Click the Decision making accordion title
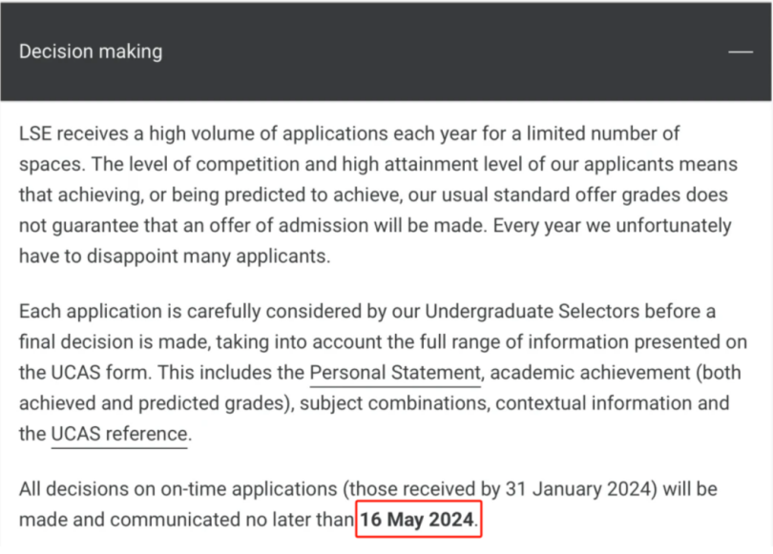 click(91, 51)
